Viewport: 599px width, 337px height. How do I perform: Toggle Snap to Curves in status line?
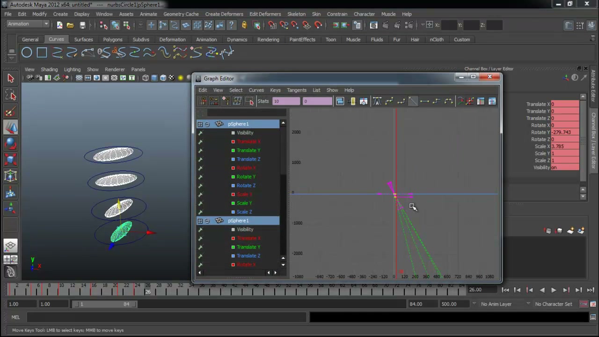pos(284,25)
